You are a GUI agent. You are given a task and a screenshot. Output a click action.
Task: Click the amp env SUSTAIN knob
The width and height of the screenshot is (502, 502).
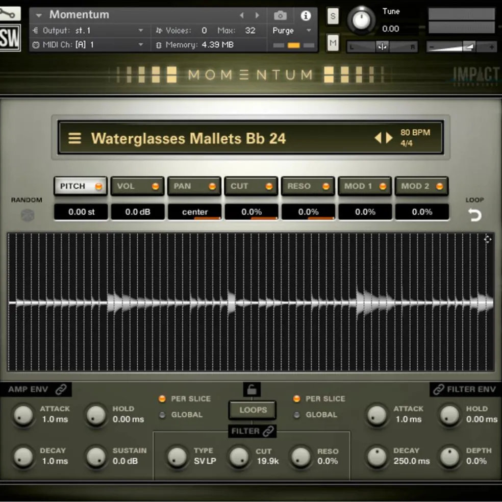[x=96, y=457]
